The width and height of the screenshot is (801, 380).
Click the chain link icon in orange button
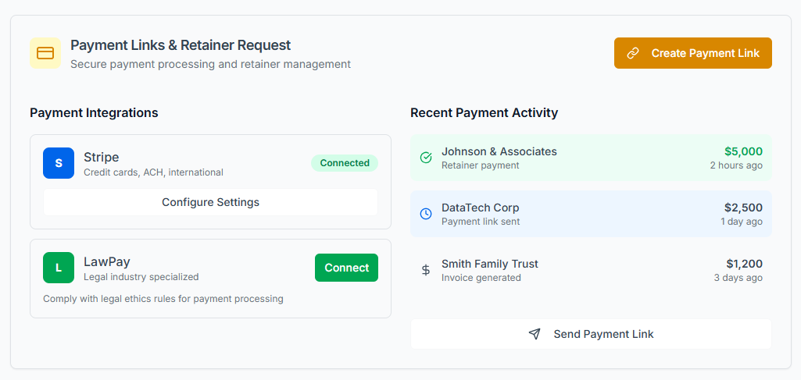point(633,53)
